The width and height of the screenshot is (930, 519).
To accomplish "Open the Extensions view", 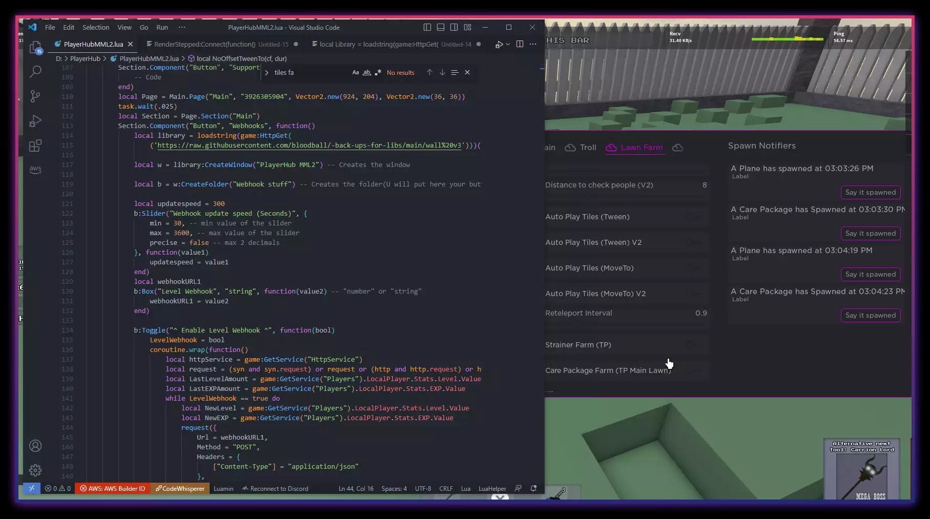I will [x=35, y=146].
